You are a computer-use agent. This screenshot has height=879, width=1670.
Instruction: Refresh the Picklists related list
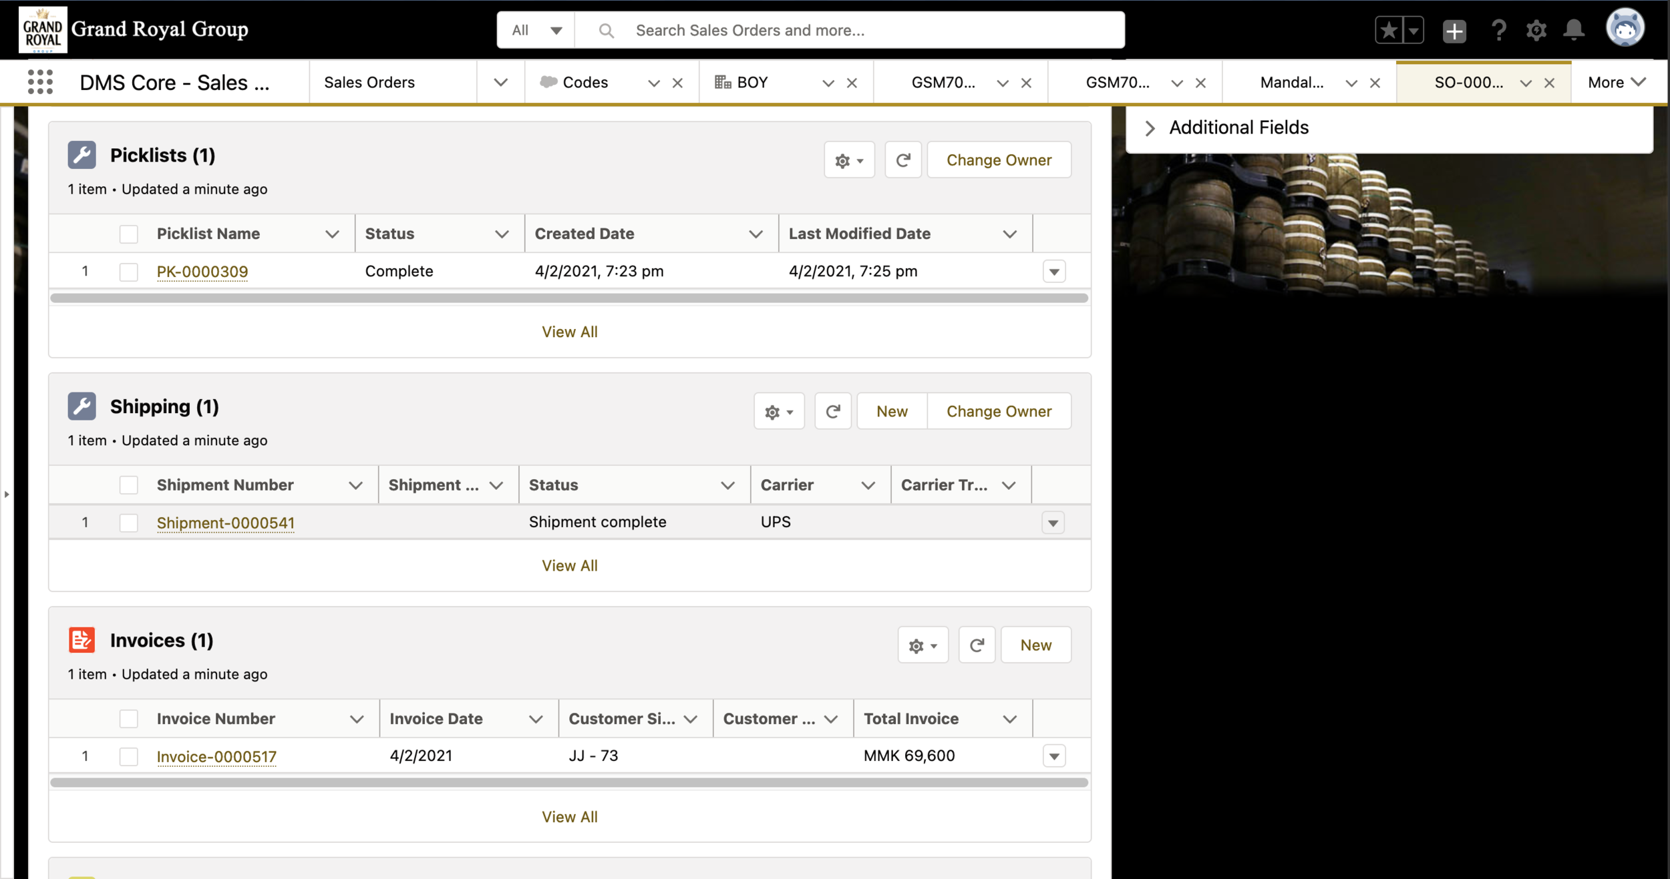coord(903,160)
